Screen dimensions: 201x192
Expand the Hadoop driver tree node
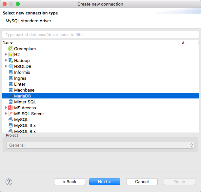click(x=6, y=60)
